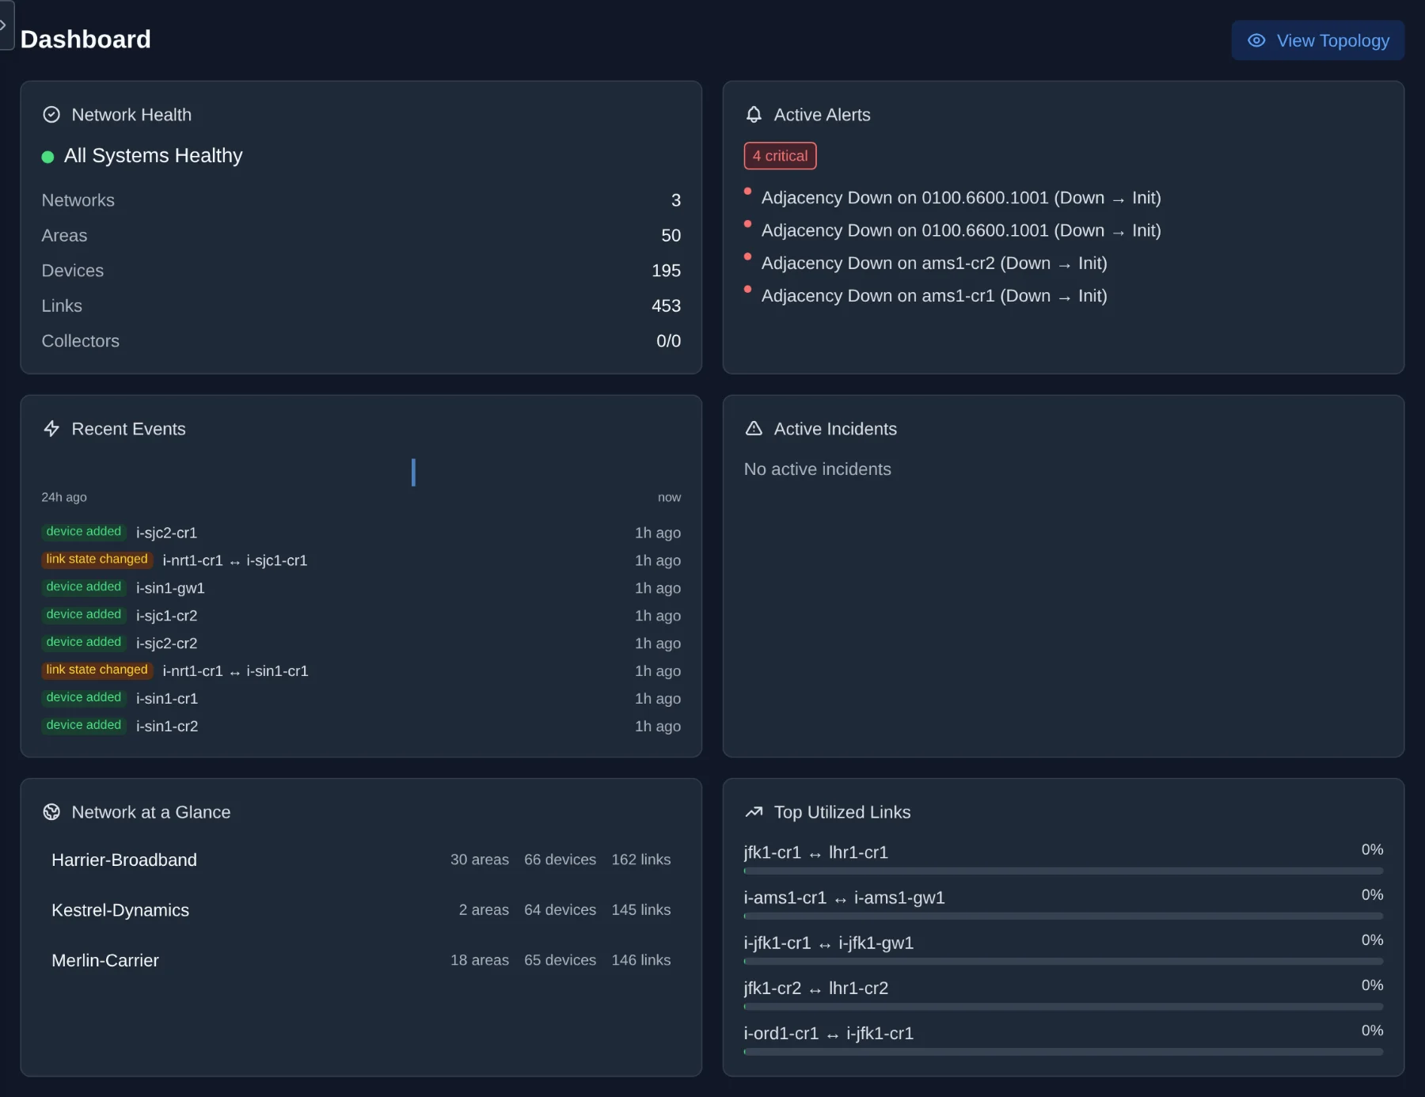Viewport: 1425px width, 1097px height.
Task: Click the Links count 453
Action: (x=666, y=306)
